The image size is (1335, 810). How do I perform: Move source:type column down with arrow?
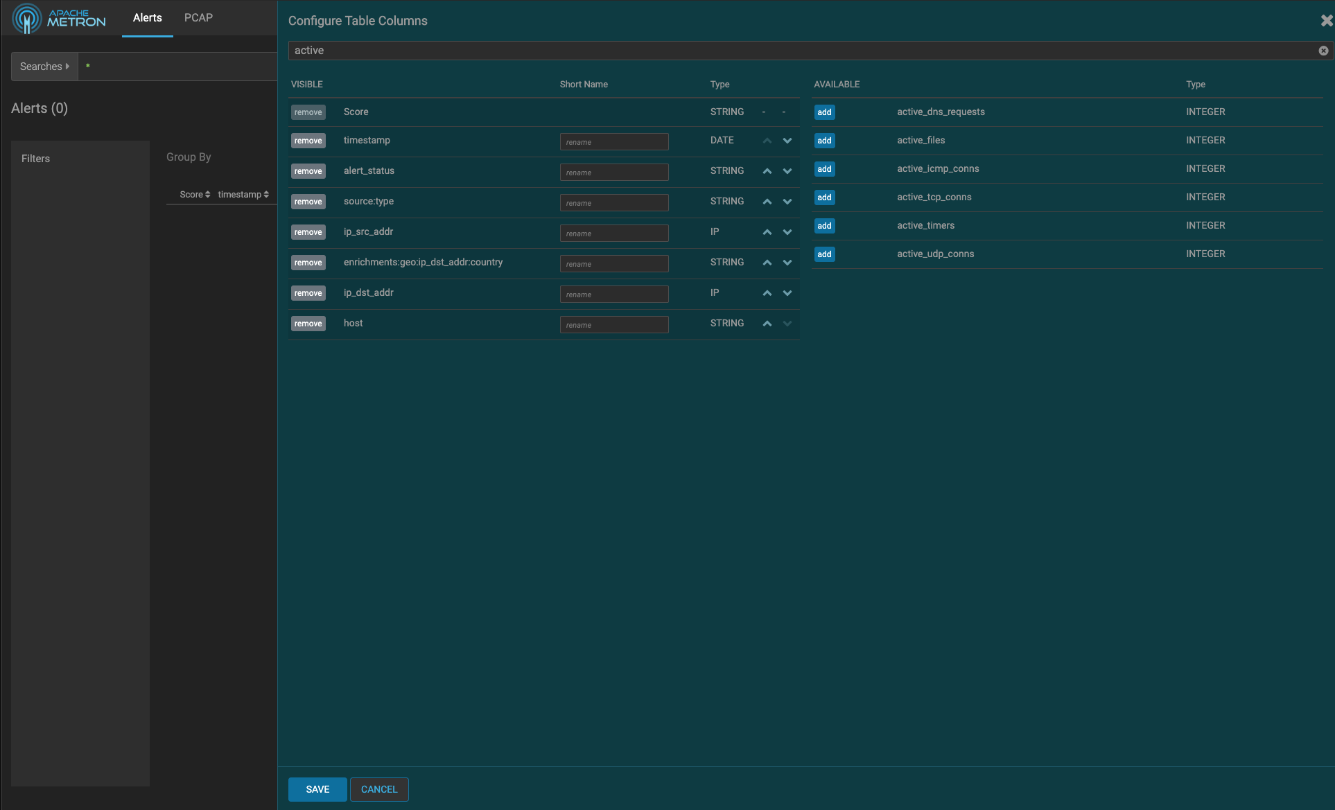787,202
